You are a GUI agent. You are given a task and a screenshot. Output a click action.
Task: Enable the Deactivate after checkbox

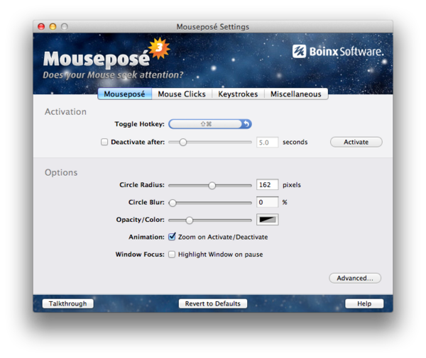coord(104,142)
